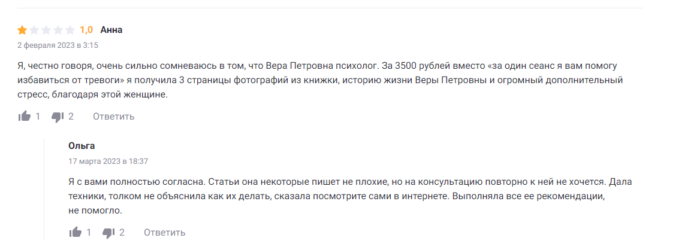Open the reviewer name Анна
The image size is (691, 247).
[111, 30]
